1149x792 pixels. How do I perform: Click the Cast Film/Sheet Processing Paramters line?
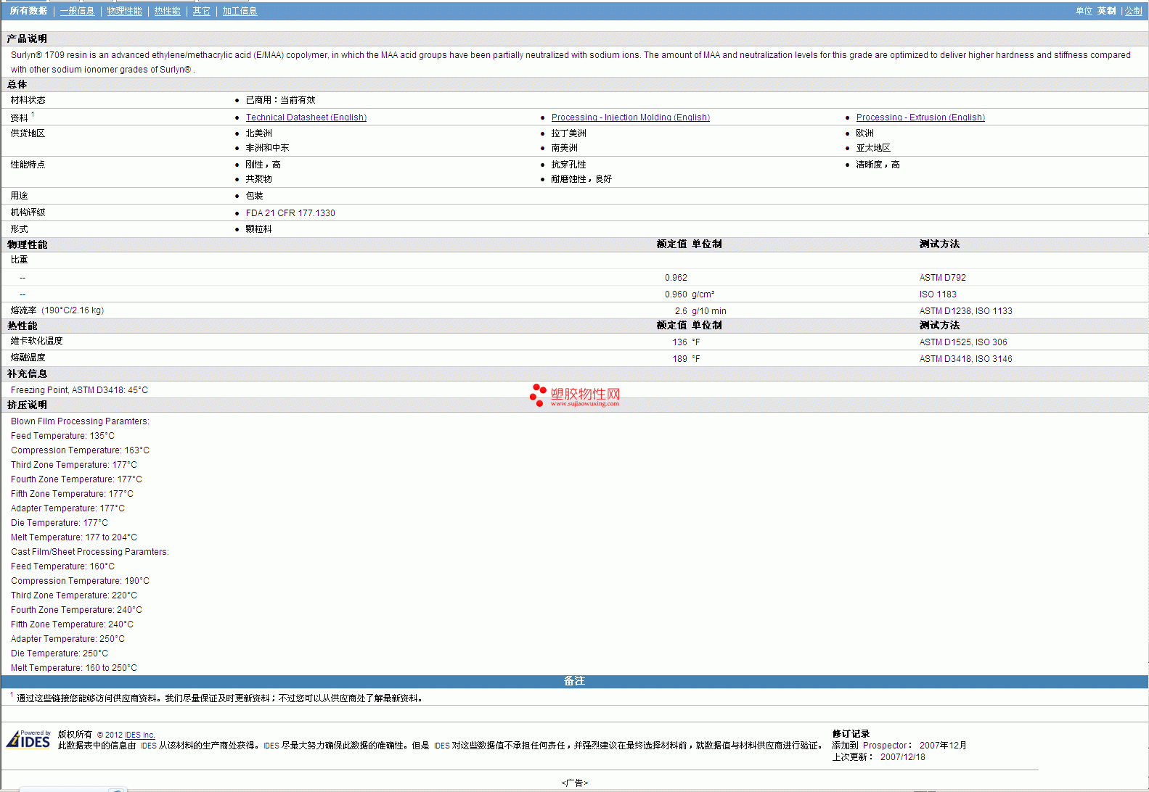point(90,552)
